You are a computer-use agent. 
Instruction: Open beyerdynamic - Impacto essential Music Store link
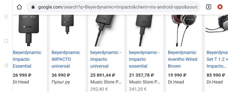click(x=144, y=59)
